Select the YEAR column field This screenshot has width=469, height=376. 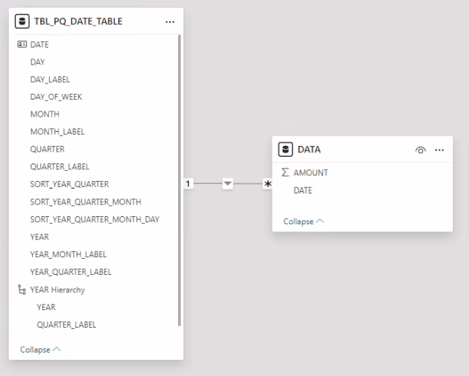[x=40, y=237]
